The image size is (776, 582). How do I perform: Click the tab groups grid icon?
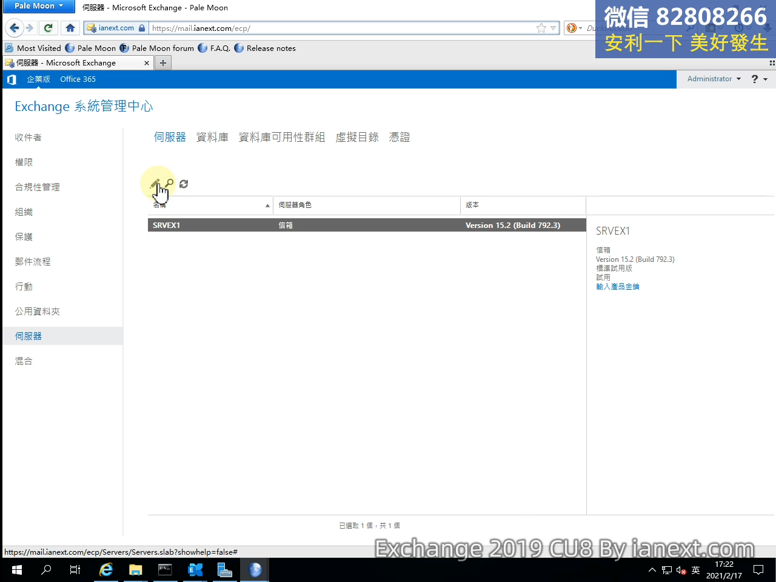point(772,63)
